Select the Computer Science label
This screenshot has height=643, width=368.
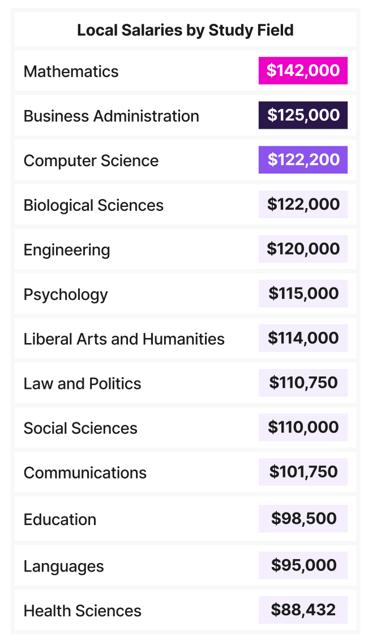tap(91, 160)
